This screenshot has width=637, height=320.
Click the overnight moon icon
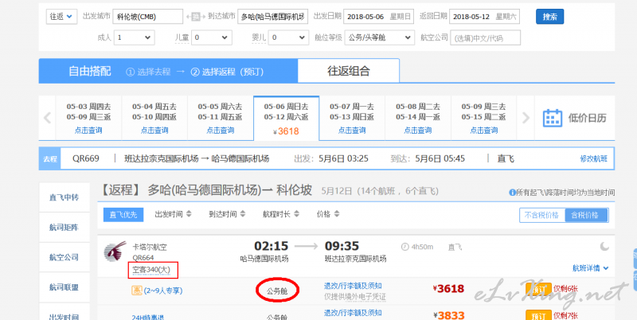604,247
